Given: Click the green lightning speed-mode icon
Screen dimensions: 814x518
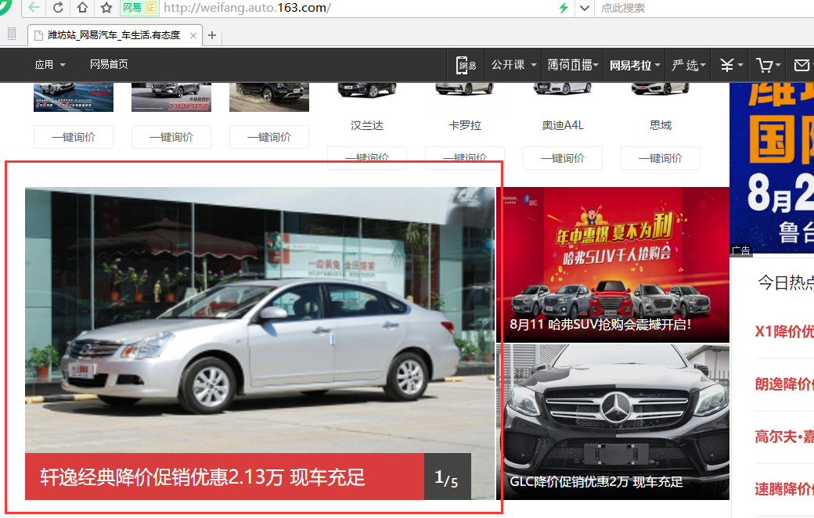Looking at the screenshot, I should coord(564,8).
